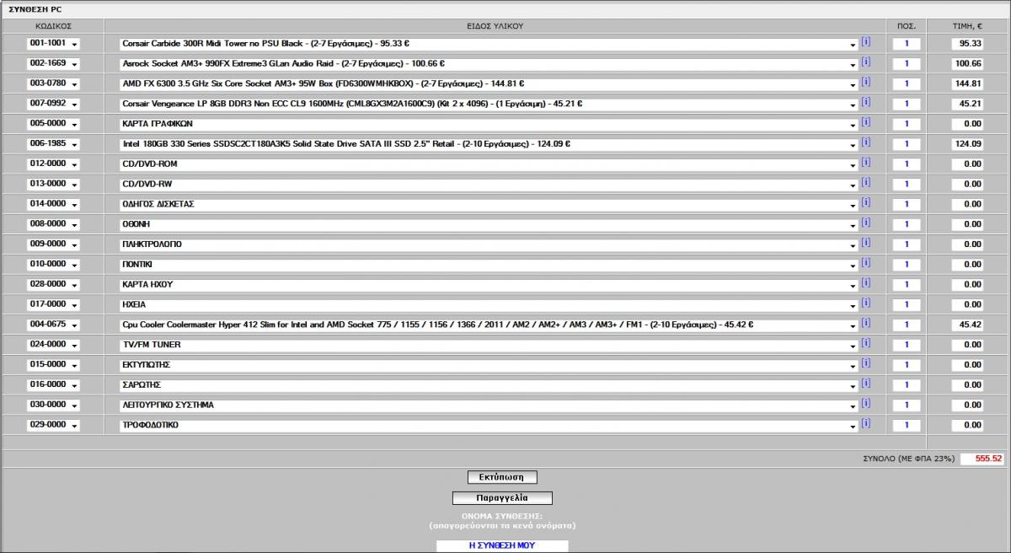Edit quantity field in ΤΡΟΦΟΔΟΤΙΚΟ row
The height and width of the screenshot is (553, 1011).
coord(907,426)
